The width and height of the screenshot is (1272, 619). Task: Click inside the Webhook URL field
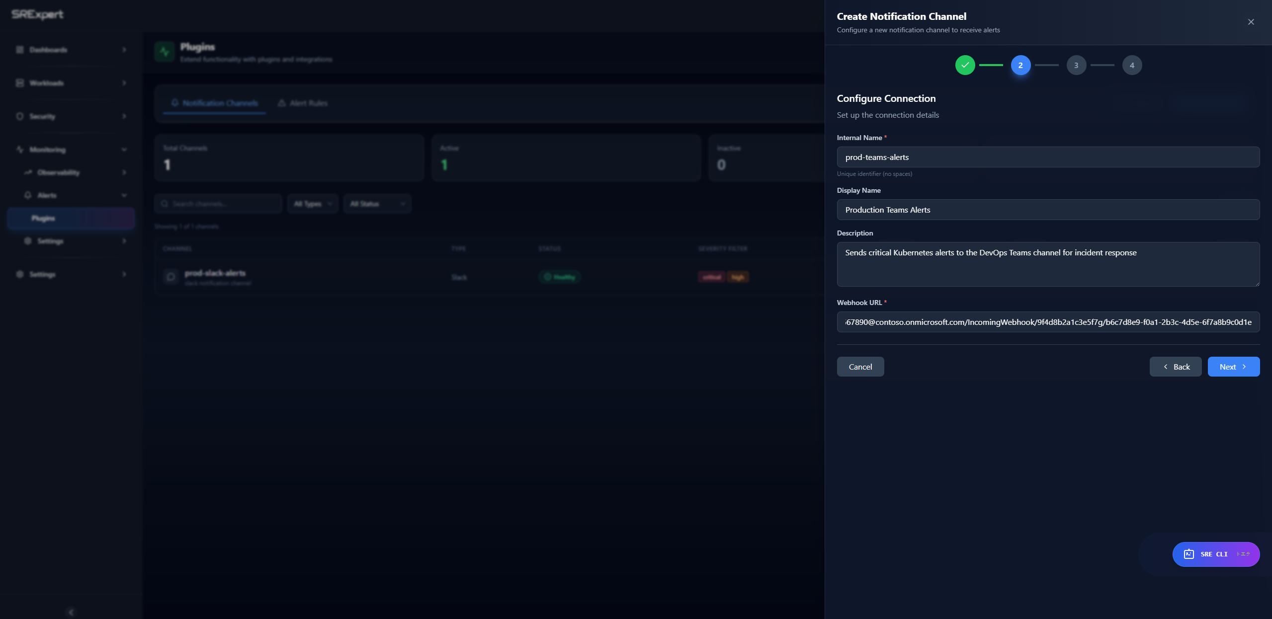[x=1048, y=322]
